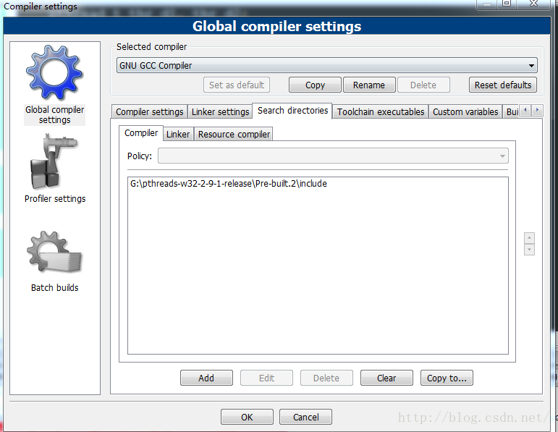Image resolution: width=558 pixels, height=432 pixels.
Task: Confirm settings with OK
Action: coord(247,417)
